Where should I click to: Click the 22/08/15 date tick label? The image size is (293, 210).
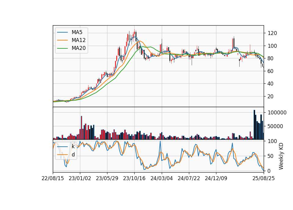click(53, 178)
